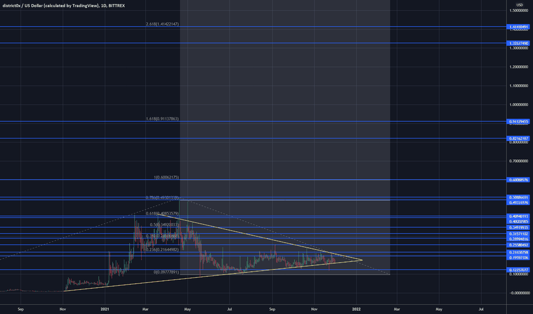Select the 0.50886691 price label

[x=518, y=197]
